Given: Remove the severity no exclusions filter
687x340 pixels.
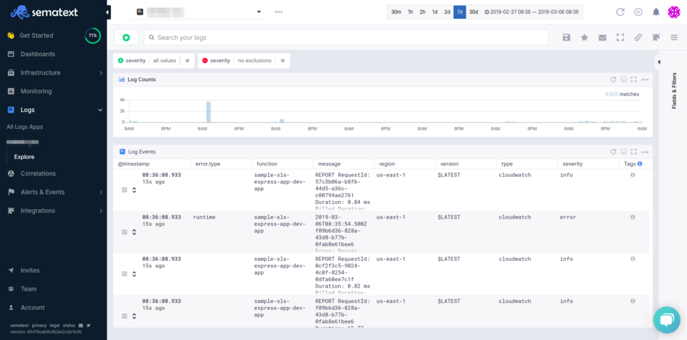Looking at the screenshot, I should [282, 60].
